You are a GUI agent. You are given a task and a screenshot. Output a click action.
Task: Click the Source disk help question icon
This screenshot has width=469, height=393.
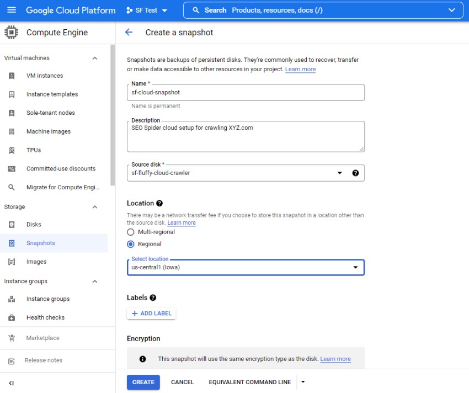355,173
